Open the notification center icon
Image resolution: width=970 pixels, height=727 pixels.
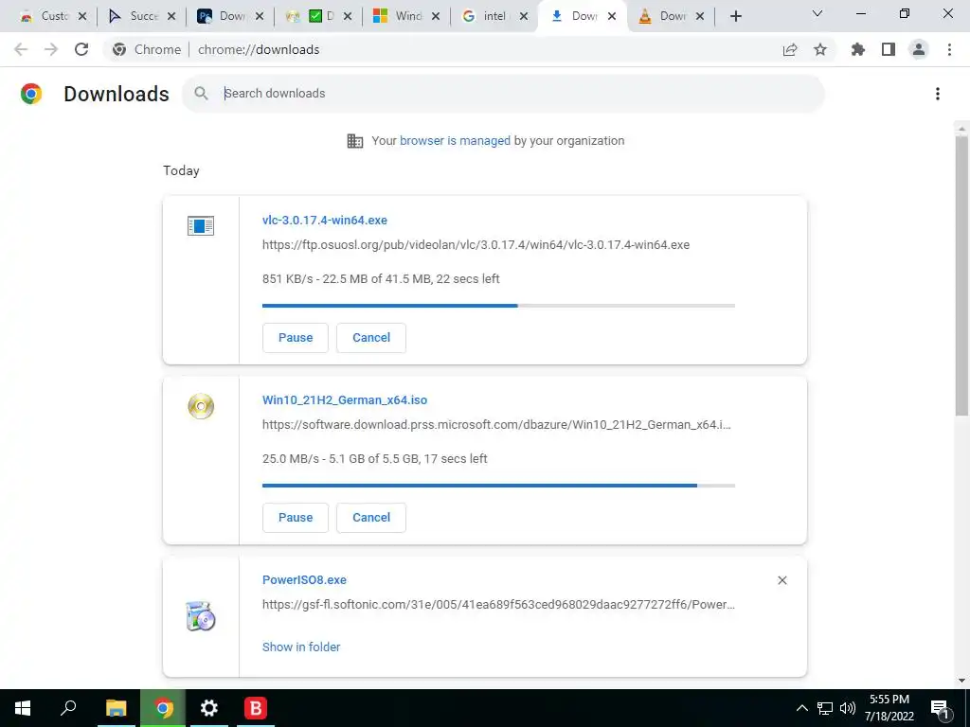pos(941,708)
